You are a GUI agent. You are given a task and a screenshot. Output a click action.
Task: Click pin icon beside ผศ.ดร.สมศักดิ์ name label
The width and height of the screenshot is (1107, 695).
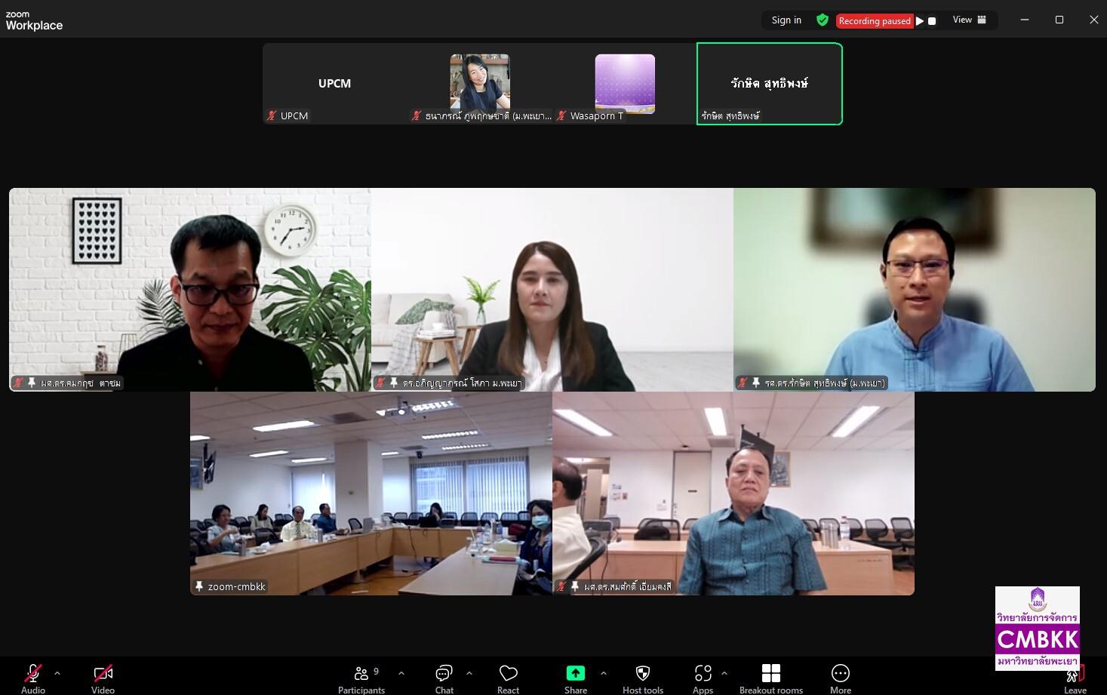(x=574, y=586)
